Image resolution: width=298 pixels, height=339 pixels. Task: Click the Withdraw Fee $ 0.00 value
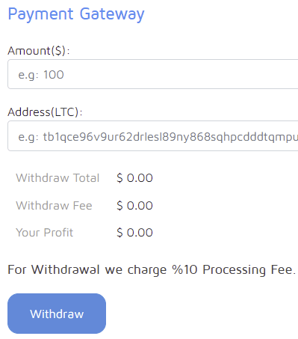(x=134, y=206)
